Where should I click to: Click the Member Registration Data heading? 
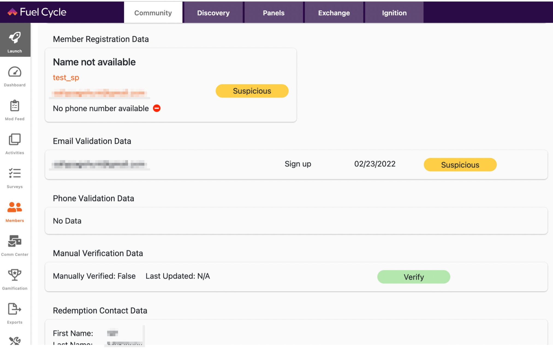click(101, 39)
